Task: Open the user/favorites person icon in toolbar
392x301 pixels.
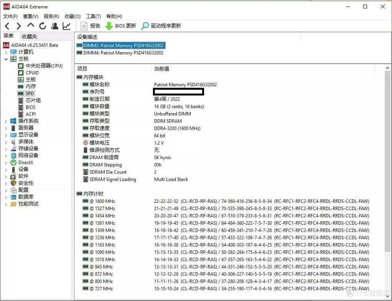Action: tap(54, 26)
